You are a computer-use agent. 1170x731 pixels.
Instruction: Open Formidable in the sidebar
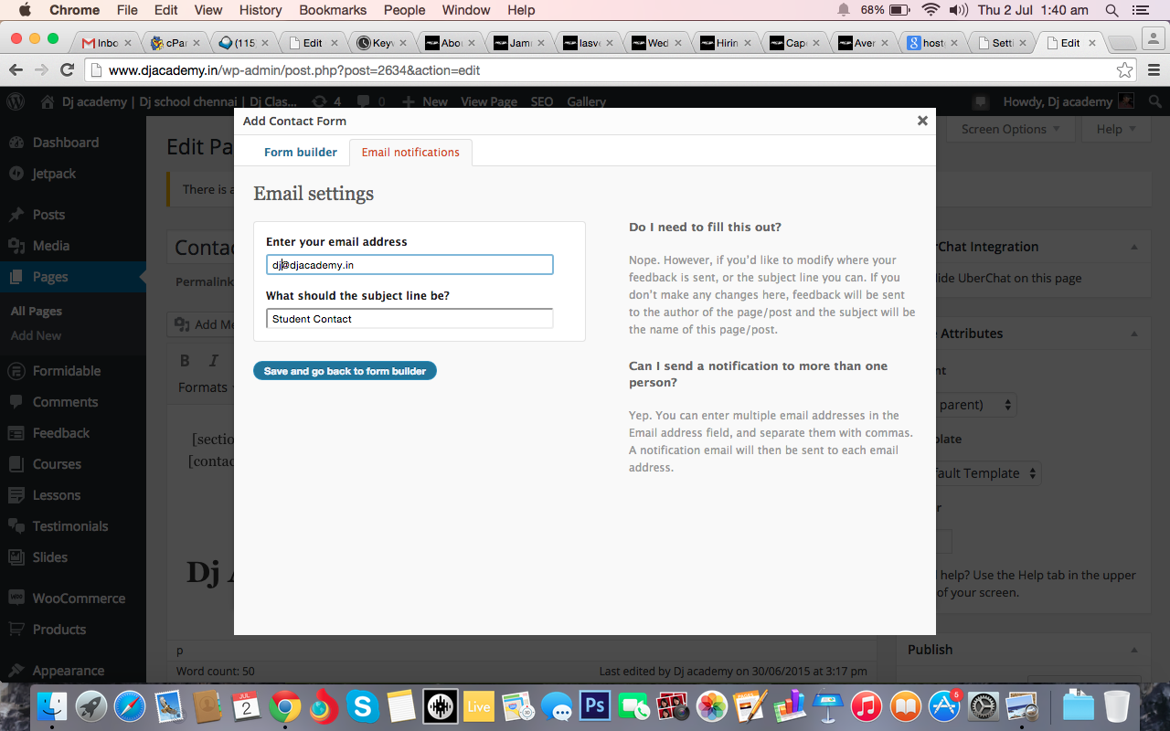[x=67, y=371]
